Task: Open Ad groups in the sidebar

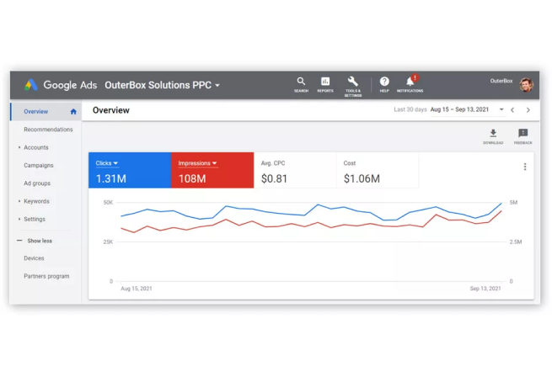Action: tap(37, 183)
